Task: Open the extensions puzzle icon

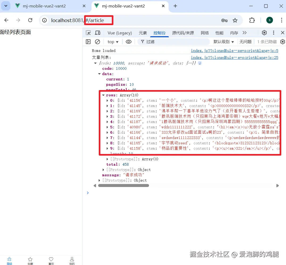Action: click(252, 20)
